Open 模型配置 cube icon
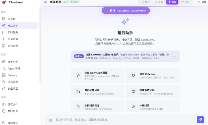The image size is (208, 125). (4, 62)
